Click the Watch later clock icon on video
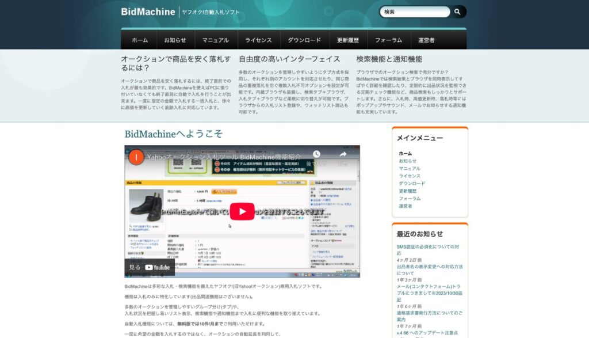 (317, 154)
